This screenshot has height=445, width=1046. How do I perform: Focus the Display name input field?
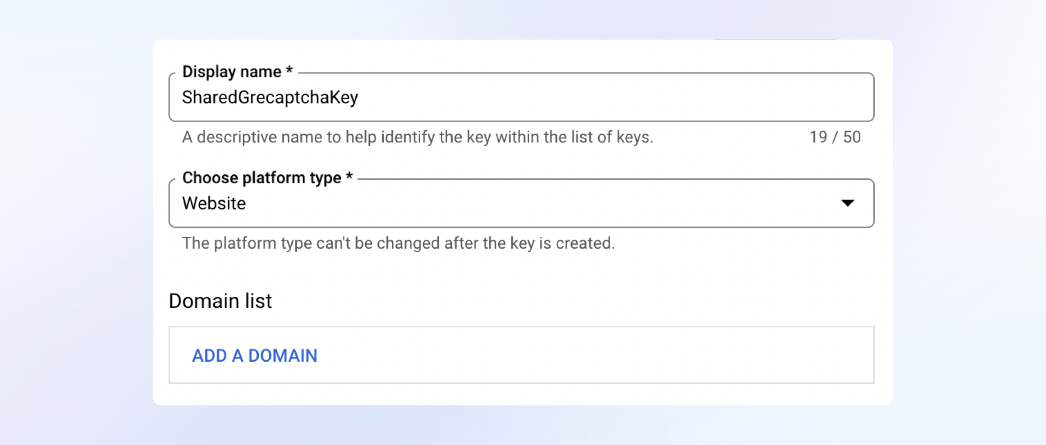pos(521,97)
